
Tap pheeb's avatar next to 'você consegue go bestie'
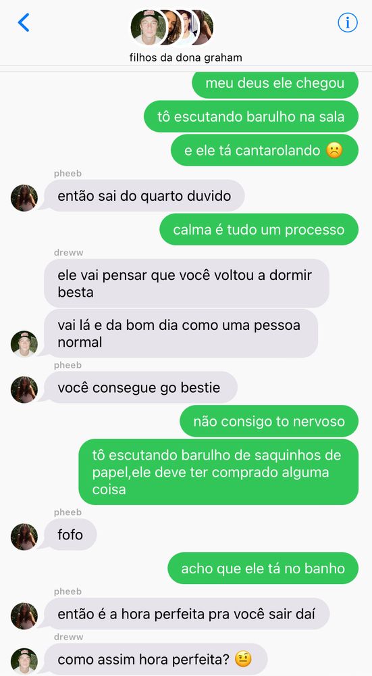pos(24,390)
